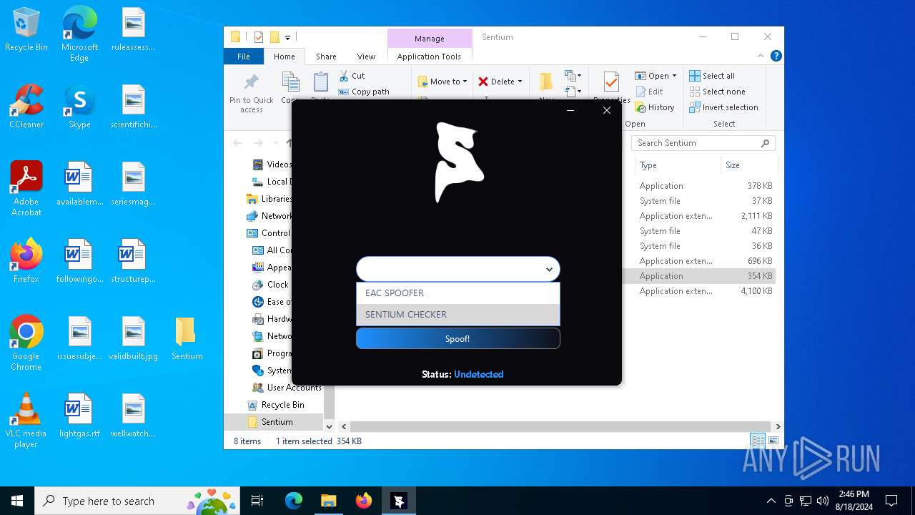Click the Manage contextual tab
915x515 pixels.
(x=430, y=39)
